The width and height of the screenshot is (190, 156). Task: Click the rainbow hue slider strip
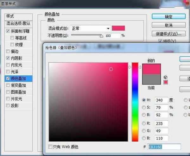[x=135, y=101]
